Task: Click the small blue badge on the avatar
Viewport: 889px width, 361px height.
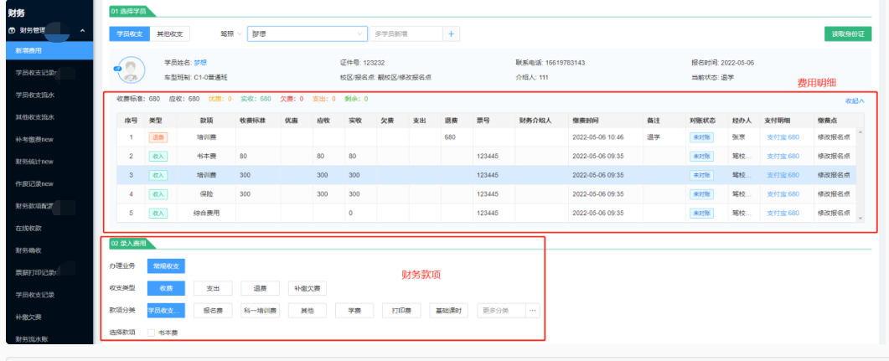Action: pyautogui.click(x=117, y=67)
